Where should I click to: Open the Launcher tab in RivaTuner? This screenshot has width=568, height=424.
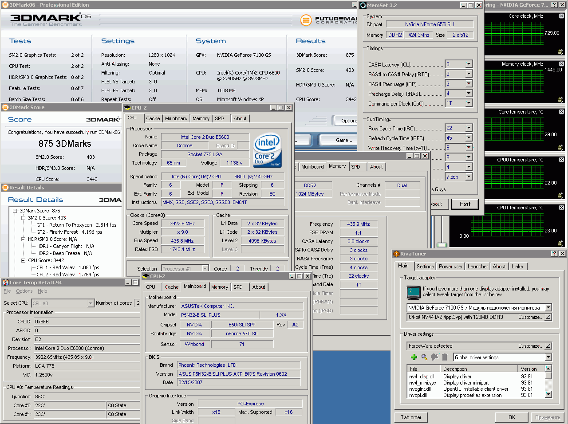[x=478, y=267]
